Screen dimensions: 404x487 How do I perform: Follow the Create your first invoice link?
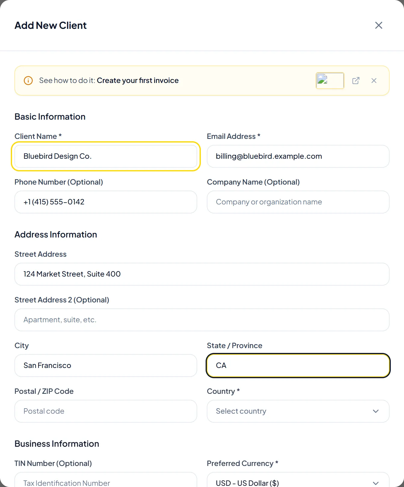pos(138,81)
